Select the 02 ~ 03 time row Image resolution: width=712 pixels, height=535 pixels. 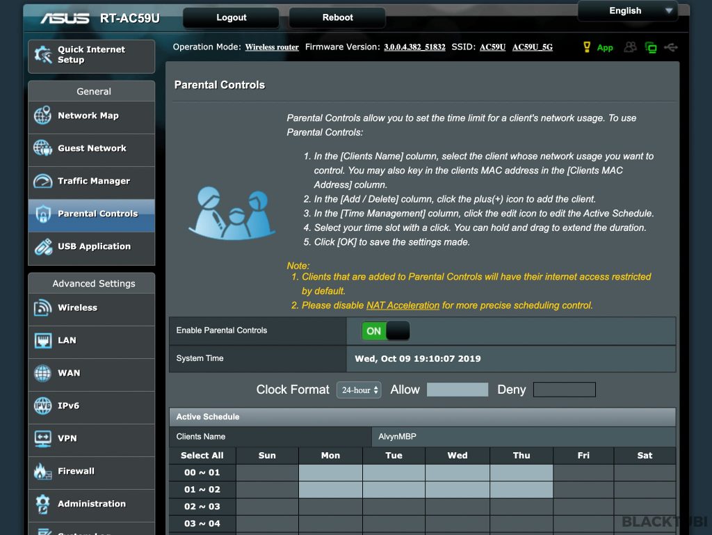[x=202, y=507]
